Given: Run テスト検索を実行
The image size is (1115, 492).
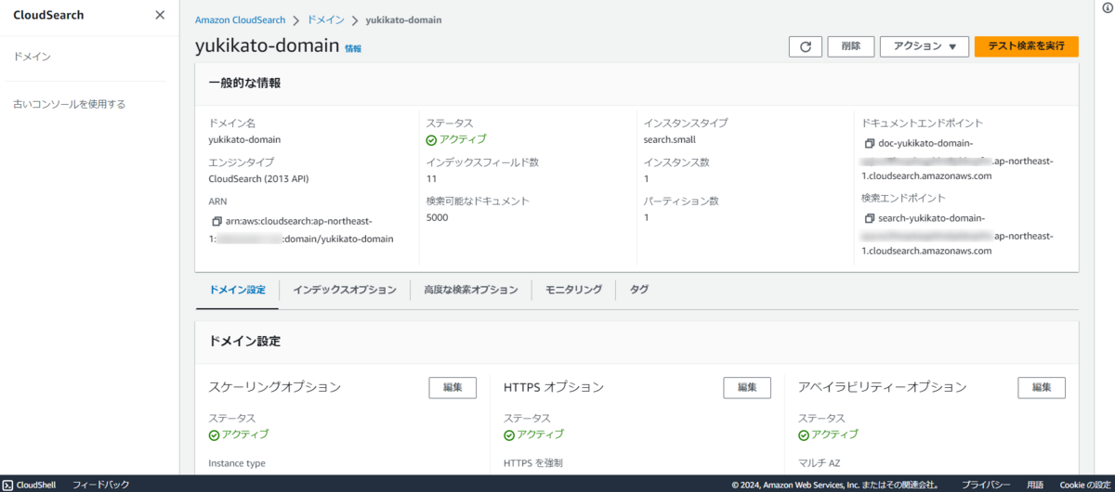Looking at the screenshot, I should click(x=1027, y=46).
